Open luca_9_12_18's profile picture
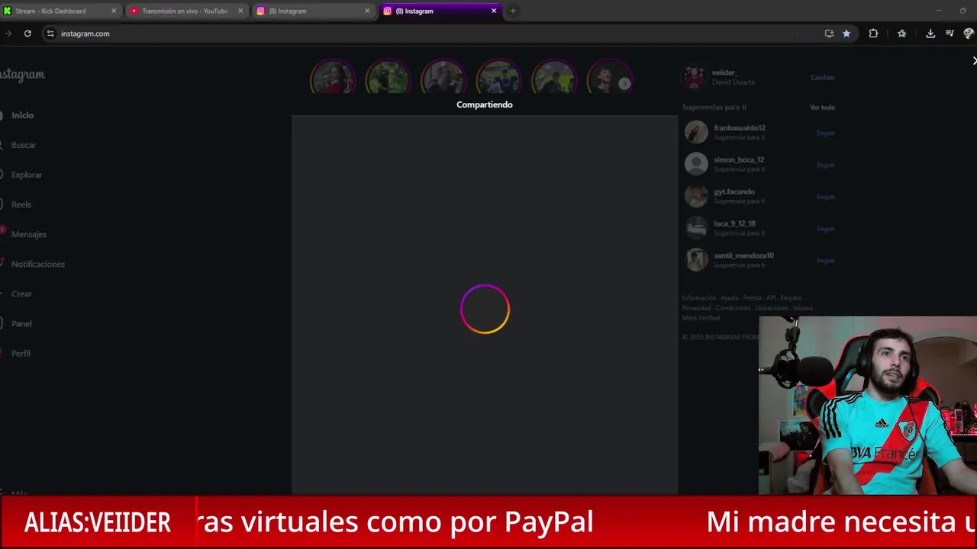The image size is (977, 549). pyautogui.click(x=696, y=228)
